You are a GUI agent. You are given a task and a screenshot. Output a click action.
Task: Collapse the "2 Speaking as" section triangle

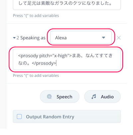pos(14,38)
